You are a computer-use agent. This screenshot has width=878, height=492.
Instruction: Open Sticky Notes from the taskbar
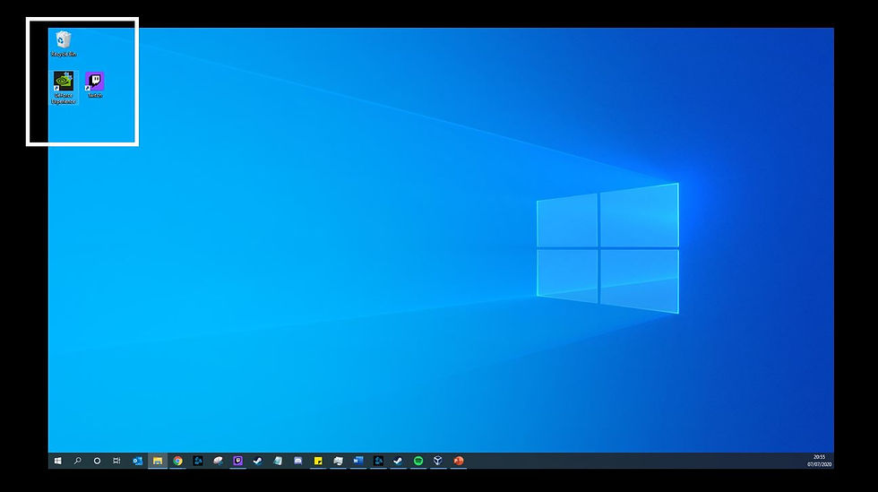click(318, 461)
